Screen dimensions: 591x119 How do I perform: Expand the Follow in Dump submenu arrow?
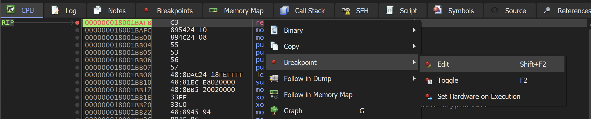pos(414,78)
